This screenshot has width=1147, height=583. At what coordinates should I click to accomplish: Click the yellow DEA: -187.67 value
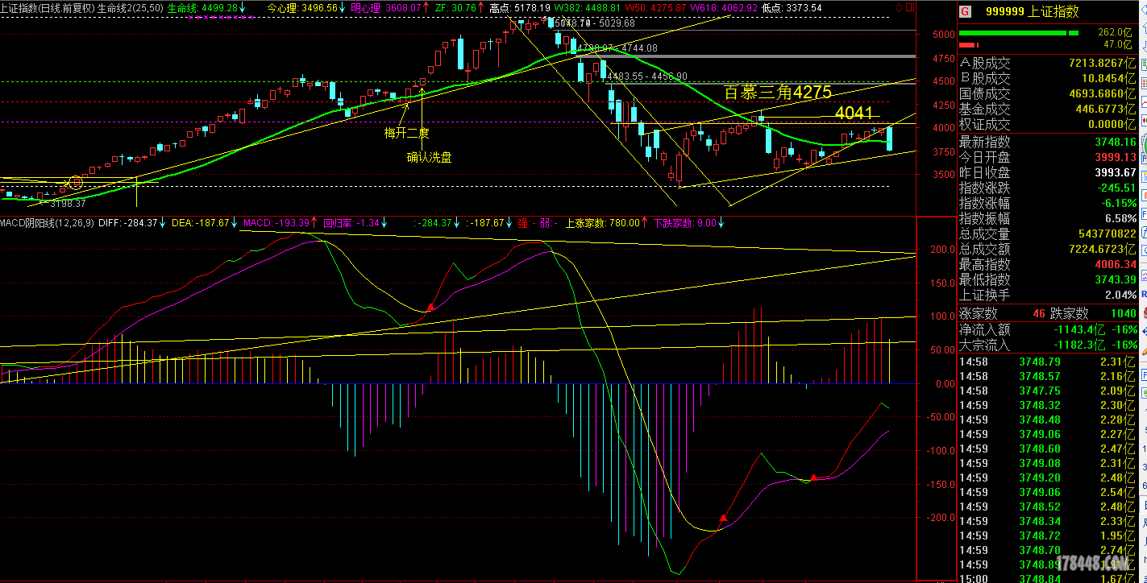click(201, 222)
